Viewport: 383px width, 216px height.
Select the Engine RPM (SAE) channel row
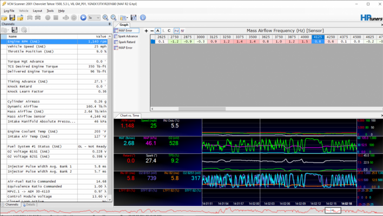54,42
